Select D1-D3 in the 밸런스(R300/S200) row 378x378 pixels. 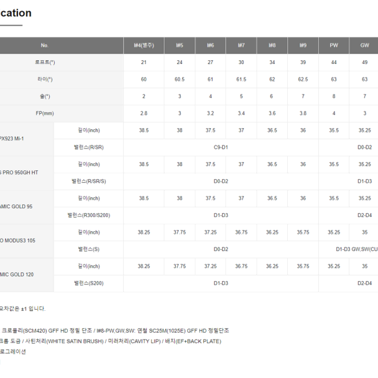click(221, 215)
